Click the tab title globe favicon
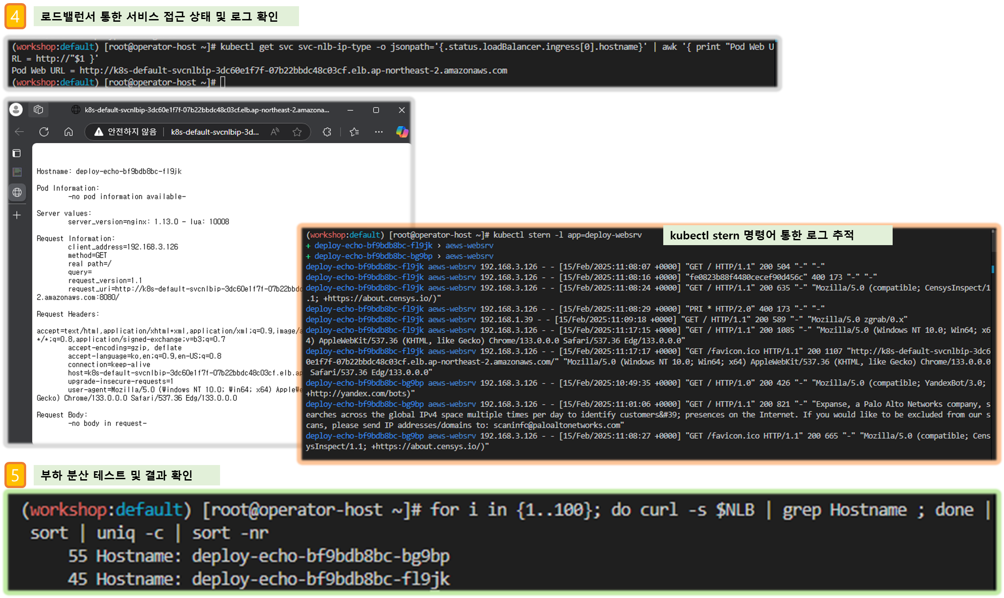1004x598 pixels. click(x=76, y=109)
